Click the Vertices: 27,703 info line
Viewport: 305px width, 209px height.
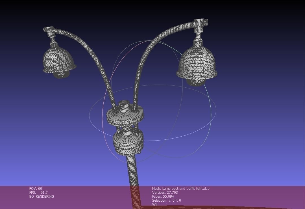pyautogui.click(x=165, y=192)
